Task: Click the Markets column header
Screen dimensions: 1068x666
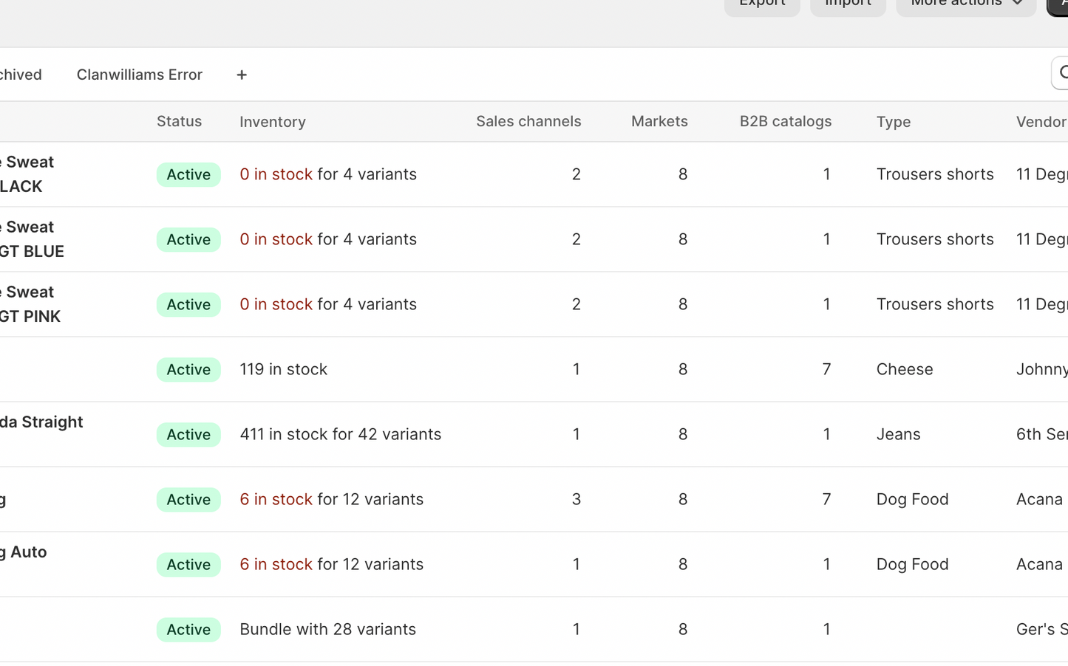Action: tap(659, 121)
